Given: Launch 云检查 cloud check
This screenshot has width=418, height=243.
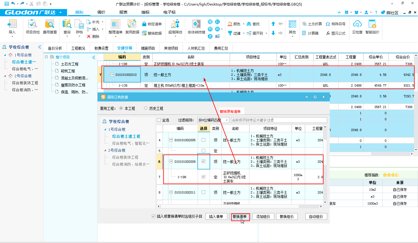Looking at the screenshot, I should pos(357,25).
